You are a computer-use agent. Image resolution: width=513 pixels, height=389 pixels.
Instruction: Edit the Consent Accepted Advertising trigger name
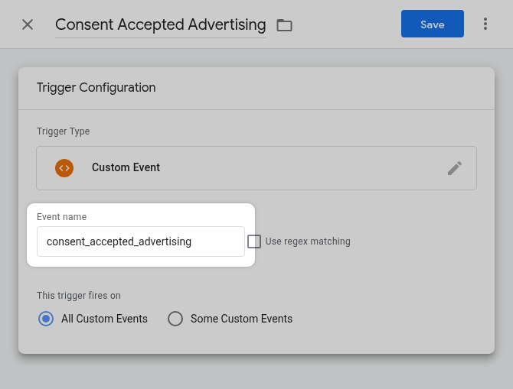(160, 24)
